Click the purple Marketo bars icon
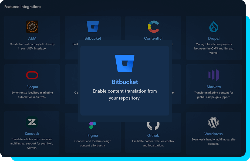This screenshot has width=250, height=161. click(214, 75)
